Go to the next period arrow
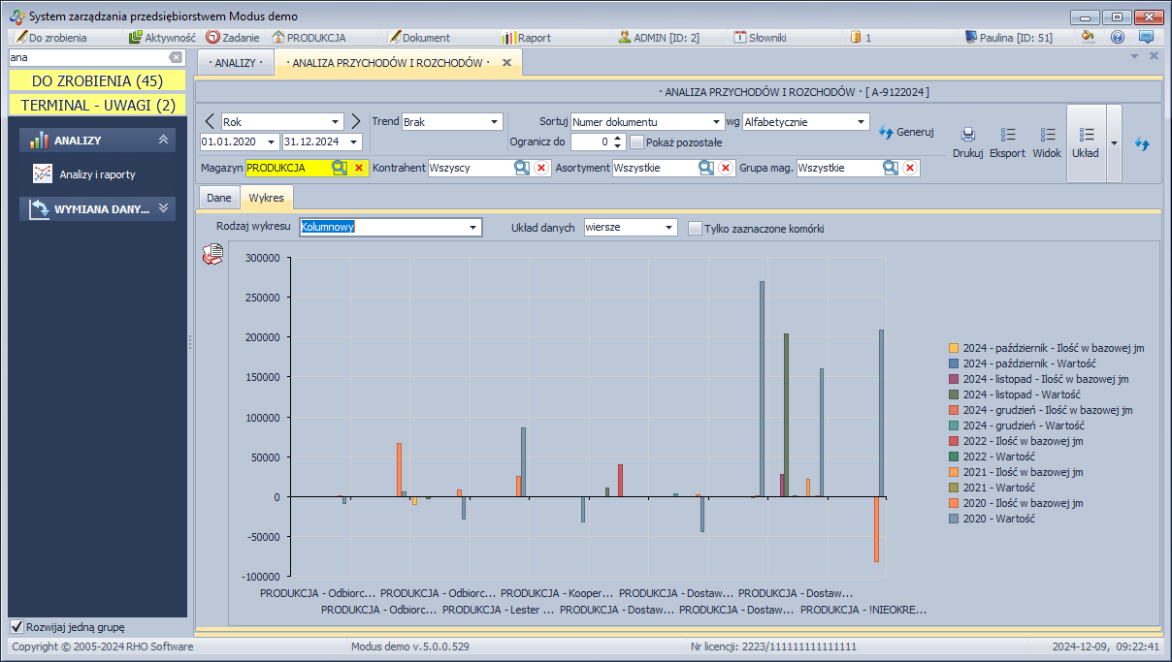Screen dimensions: 1172x662 pos(356,121)
